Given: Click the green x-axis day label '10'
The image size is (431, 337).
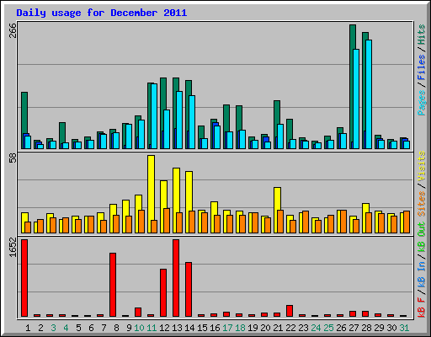Looking at the screenshot, I should point(139,328).
